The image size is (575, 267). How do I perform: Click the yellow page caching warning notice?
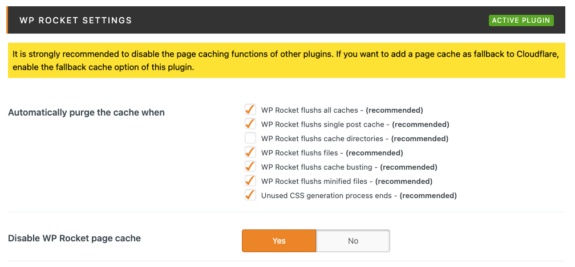286,61
